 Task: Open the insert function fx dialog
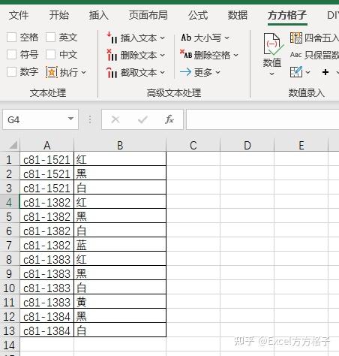pos(169,119)
